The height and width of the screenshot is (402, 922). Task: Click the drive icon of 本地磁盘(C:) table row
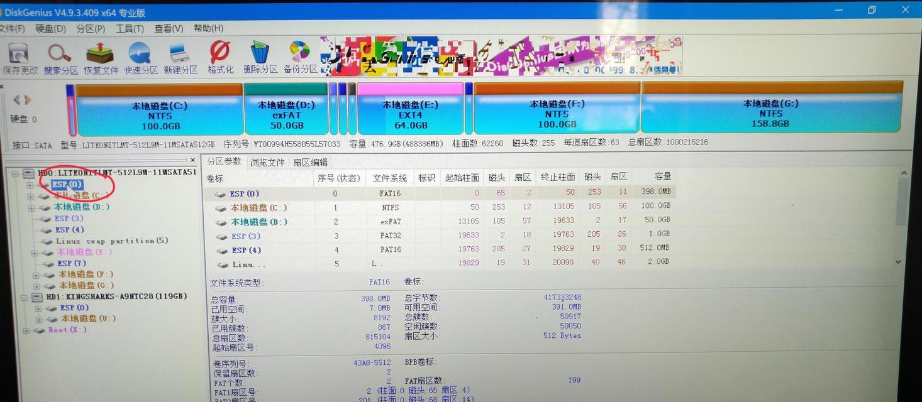coord(221,208)
